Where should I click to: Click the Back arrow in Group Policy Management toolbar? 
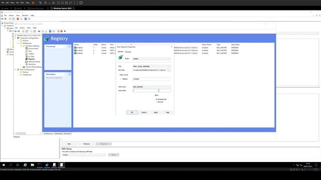point(2,19)
